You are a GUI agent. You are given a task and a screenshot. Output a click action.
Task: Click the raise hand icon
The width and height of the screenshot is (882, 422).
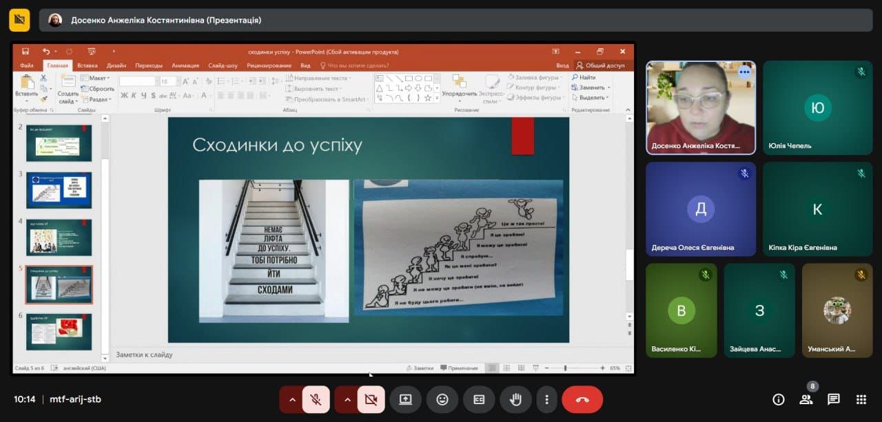click(x=515, y=399)
